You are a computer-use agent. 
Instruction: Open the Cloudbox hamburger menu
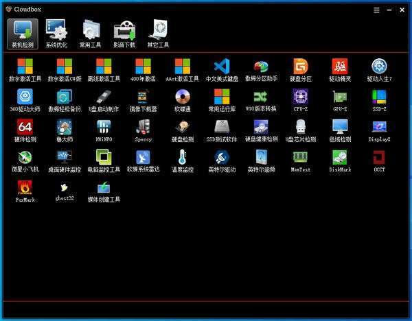tap(376, 10)
